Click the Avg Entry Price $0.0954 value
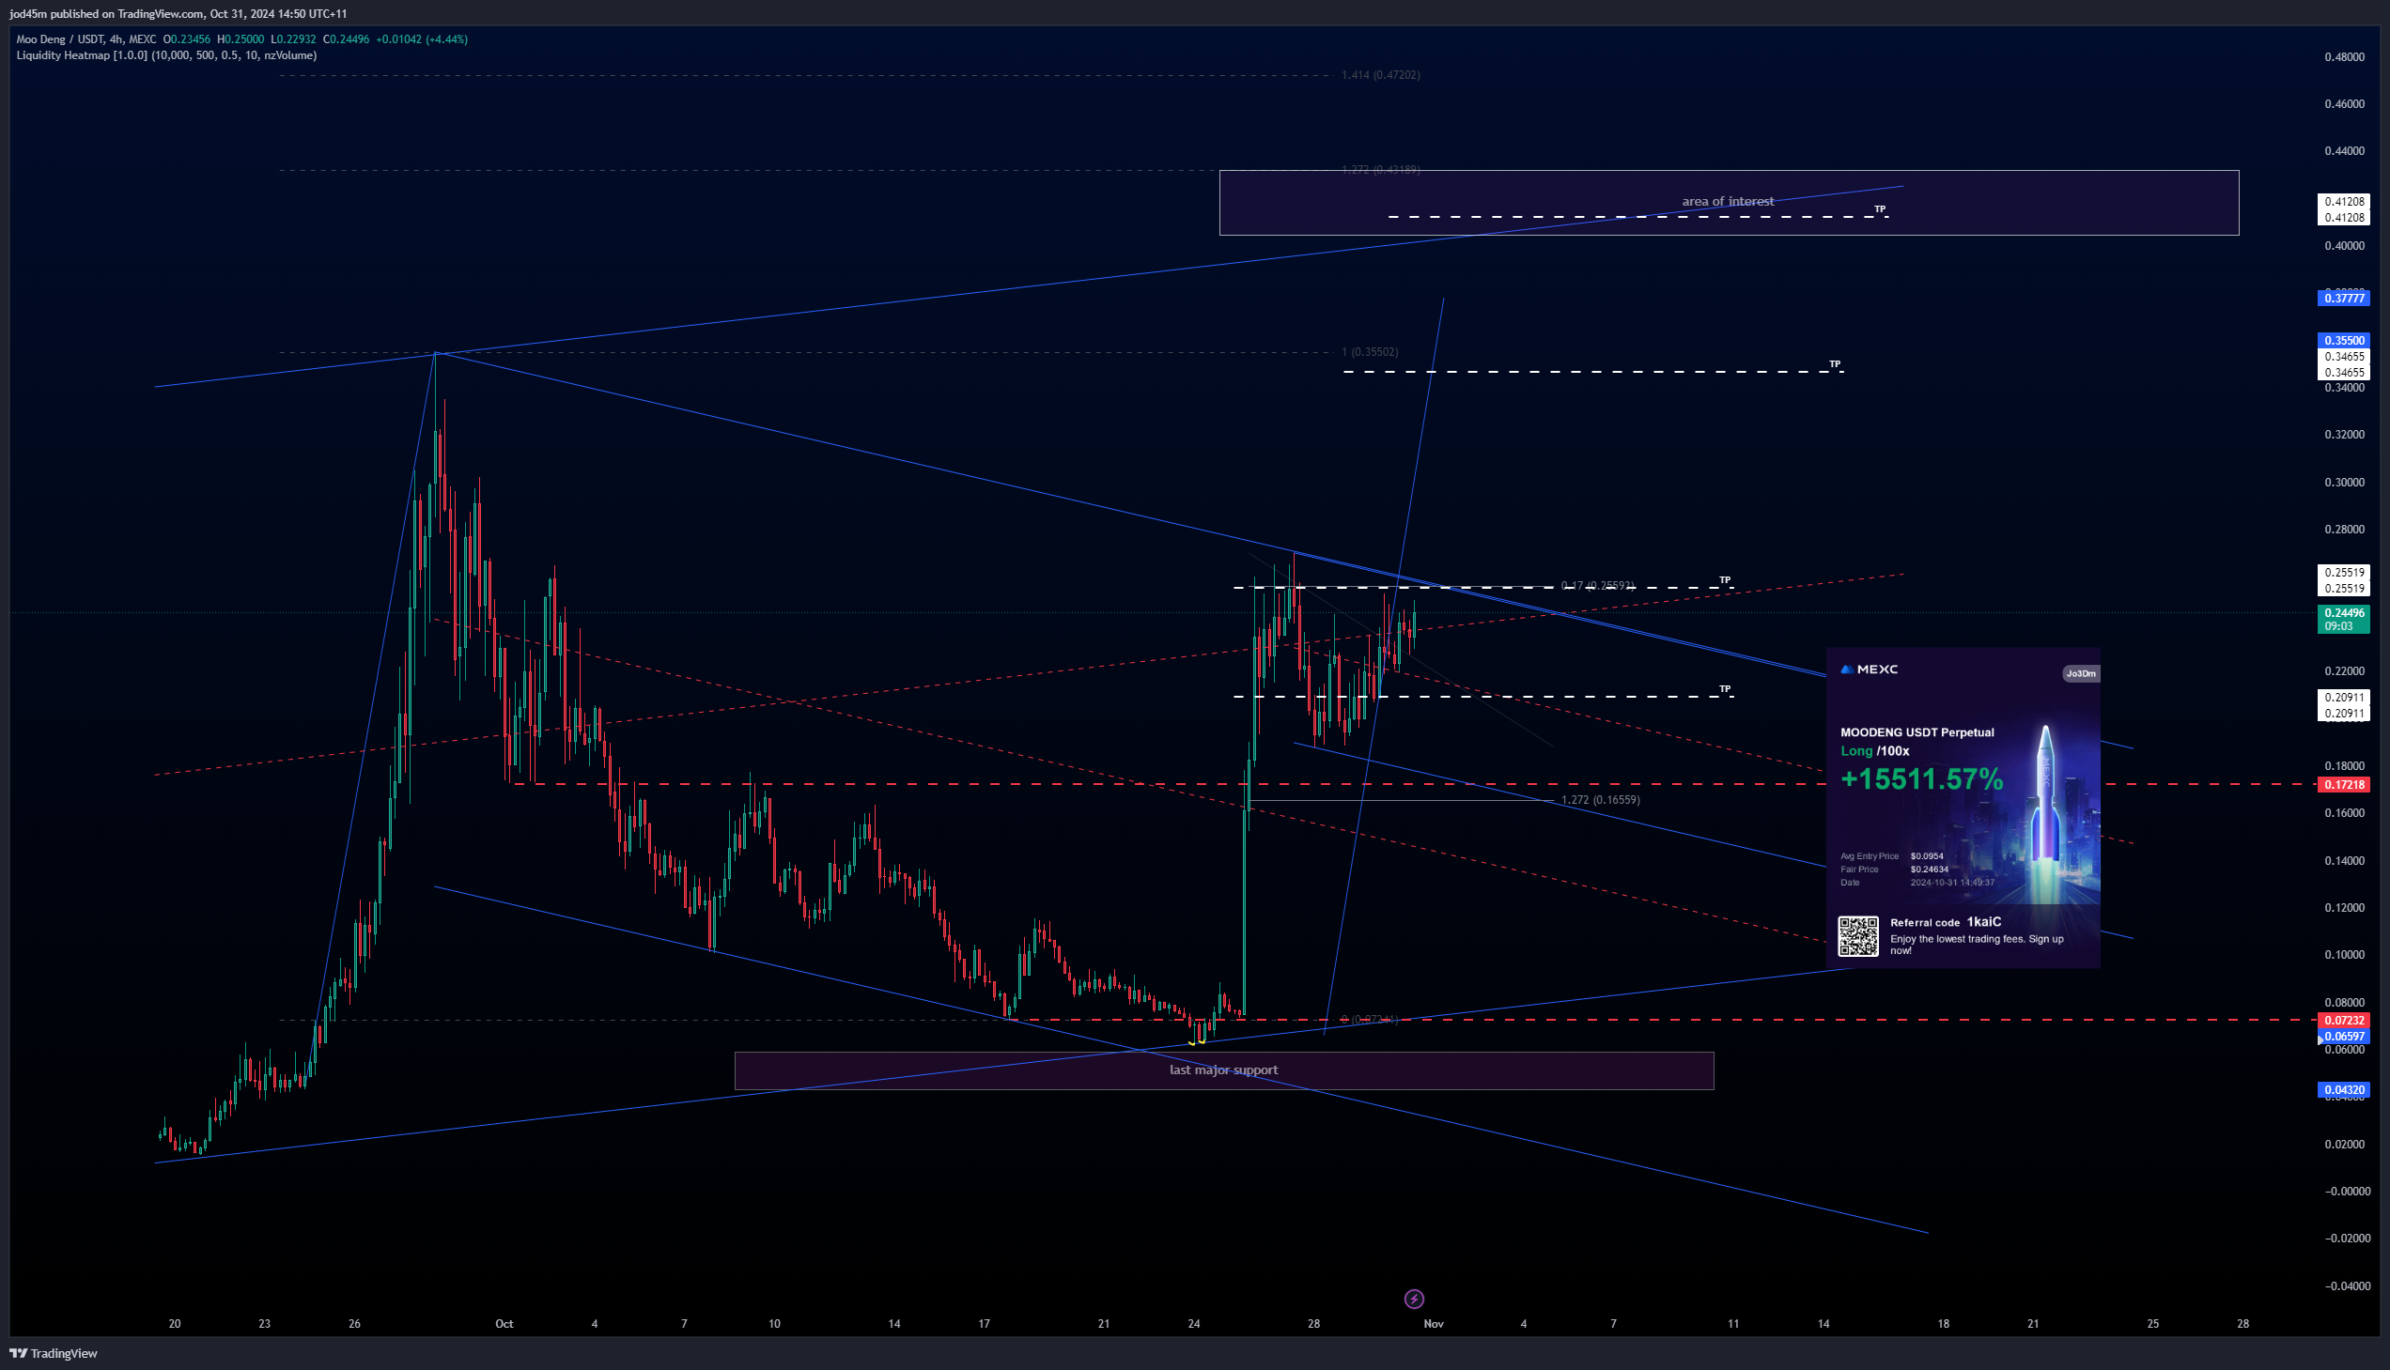2390x1370 pixels. (1926, 856)
